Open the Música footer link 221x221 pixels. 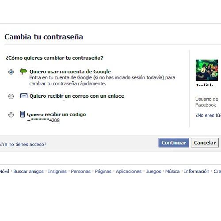pos(172,171)
